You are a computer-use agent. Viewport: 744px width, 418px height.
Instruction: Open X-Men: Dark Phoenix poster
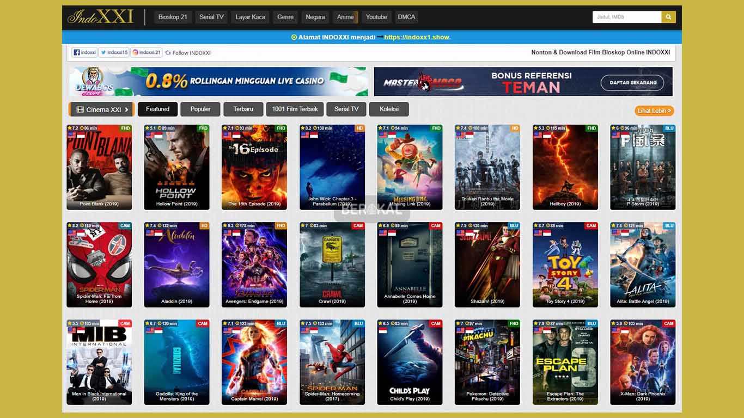tap(643, 362)
